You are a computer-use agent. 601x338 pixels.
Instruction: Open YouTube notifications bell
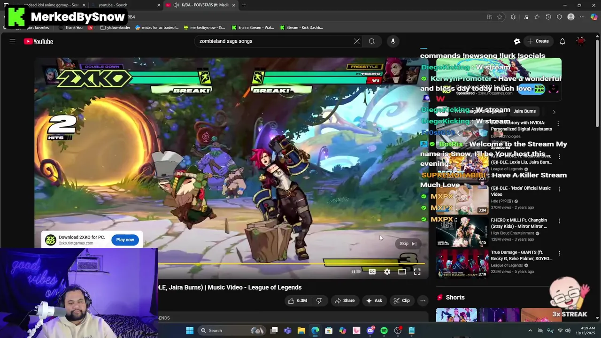[562, 41]
